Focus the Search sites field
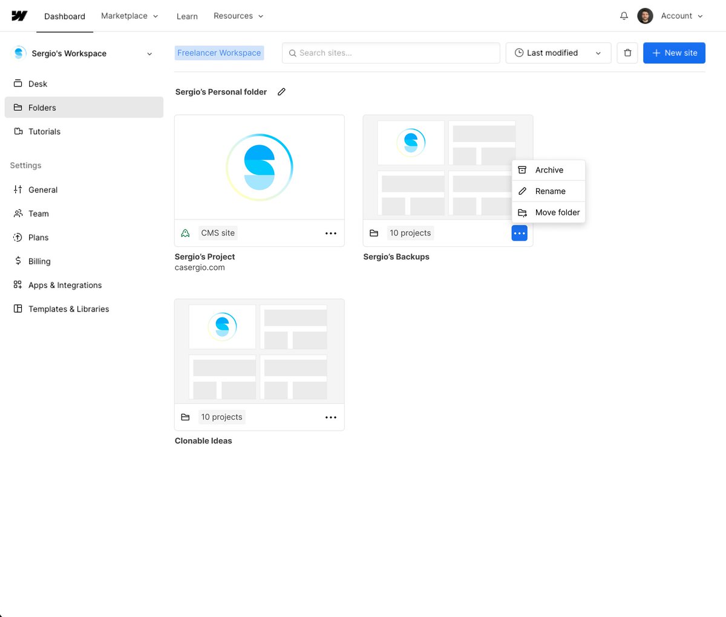 pos(391,53)
